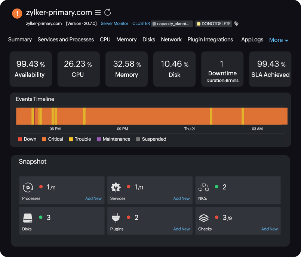Refresh the monitor using the refresh icon
The image size is (301, 257).
tap(107, 12)
